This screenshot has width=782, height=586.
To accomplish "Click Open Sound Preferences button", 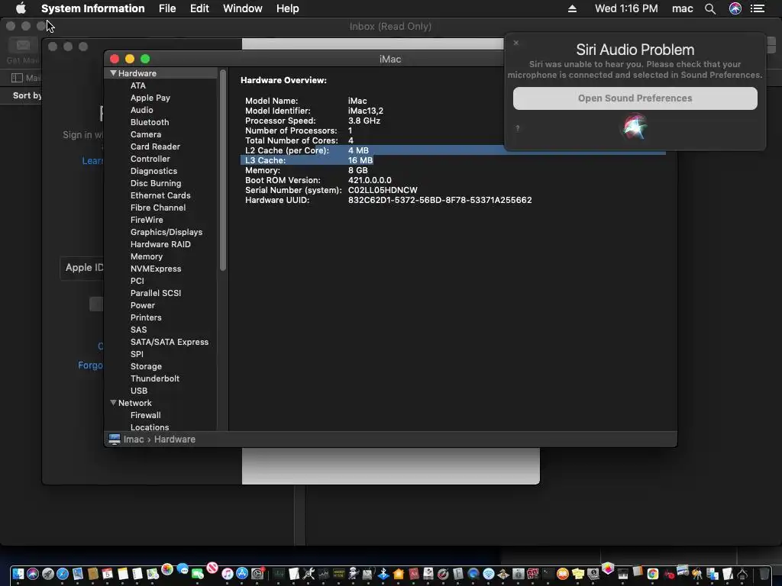I will coord(635,98).
